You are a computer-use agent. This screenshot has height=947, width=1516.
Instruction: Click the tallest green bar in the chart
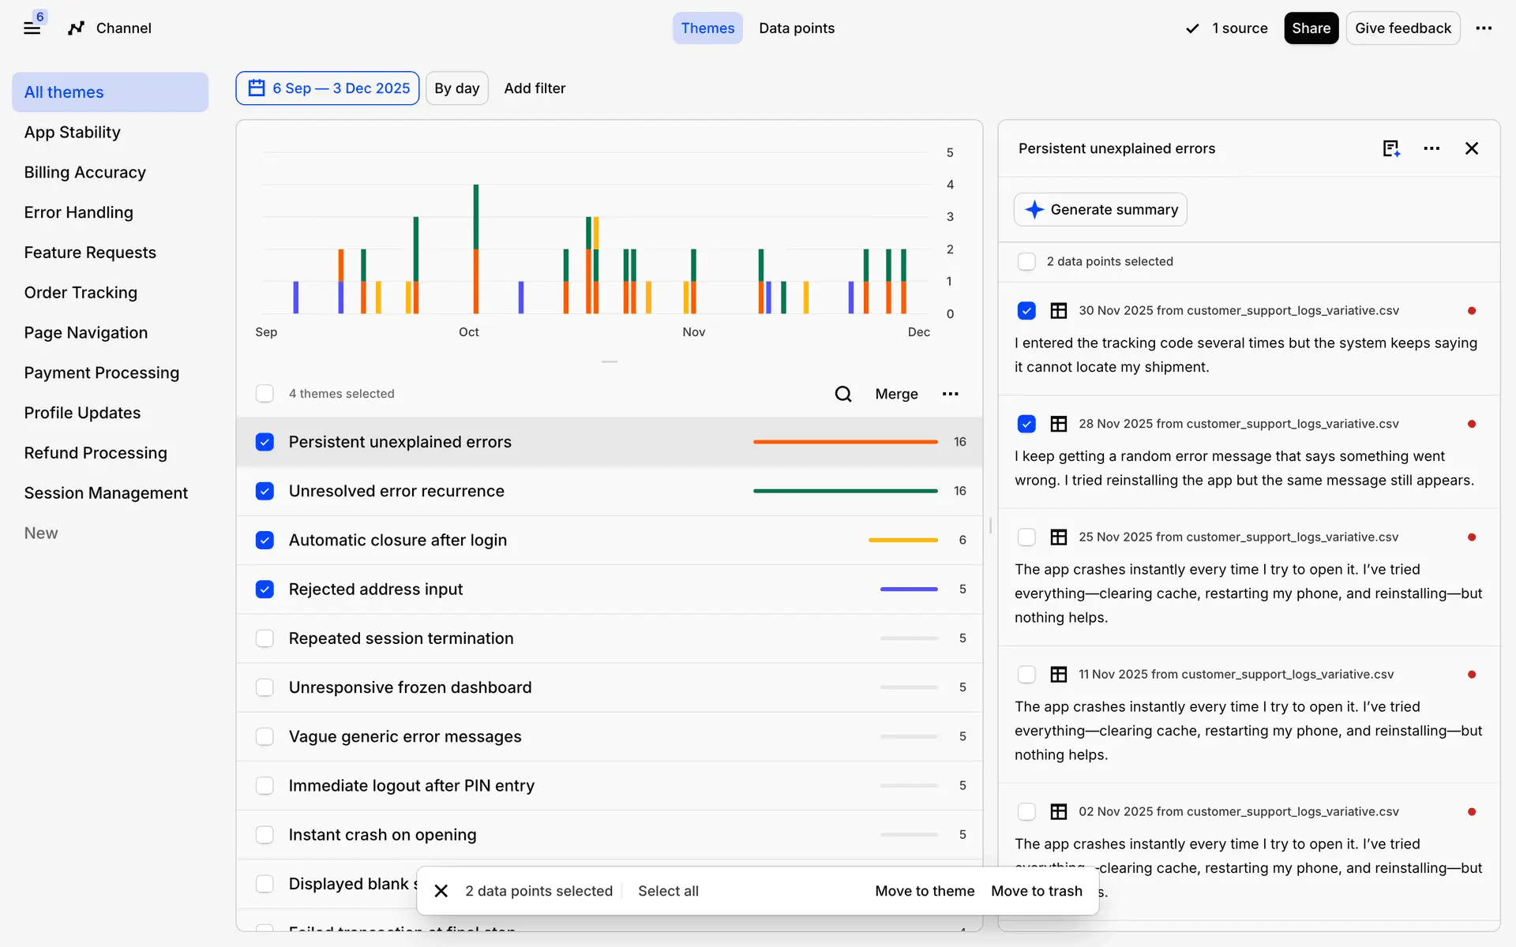pos(476,216)
